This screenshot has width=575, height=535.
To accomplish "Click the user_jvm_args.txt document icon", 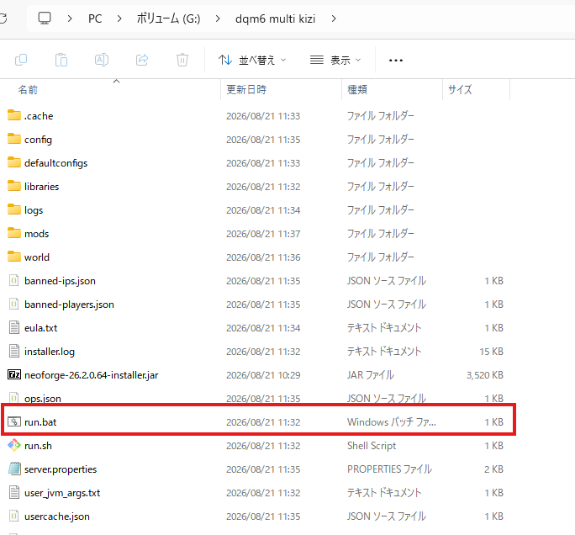I will click(x=14, y=492).
